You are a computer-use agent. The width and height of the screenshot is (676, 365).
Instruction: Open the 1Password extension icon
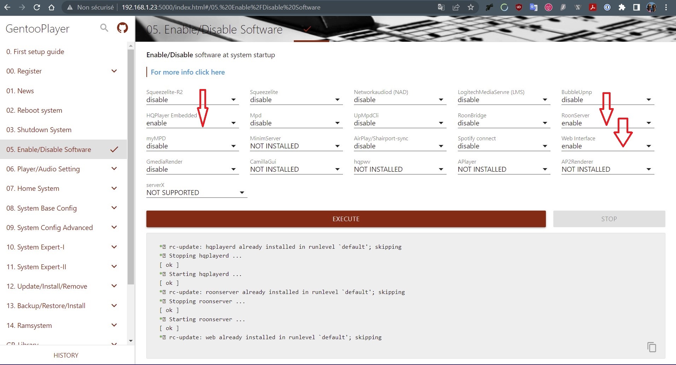[x=607, y=7]
